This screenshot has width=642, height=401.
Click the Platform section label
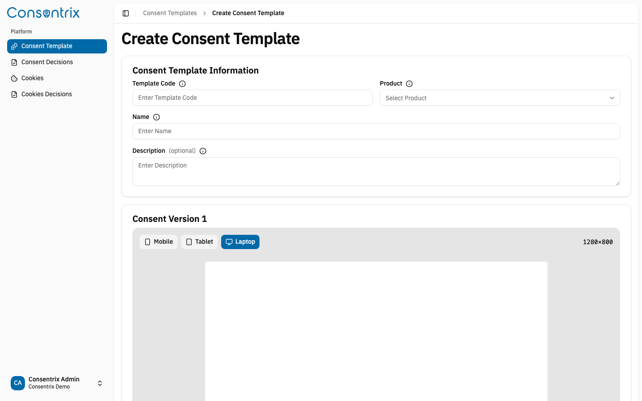(x=21, y=32)
